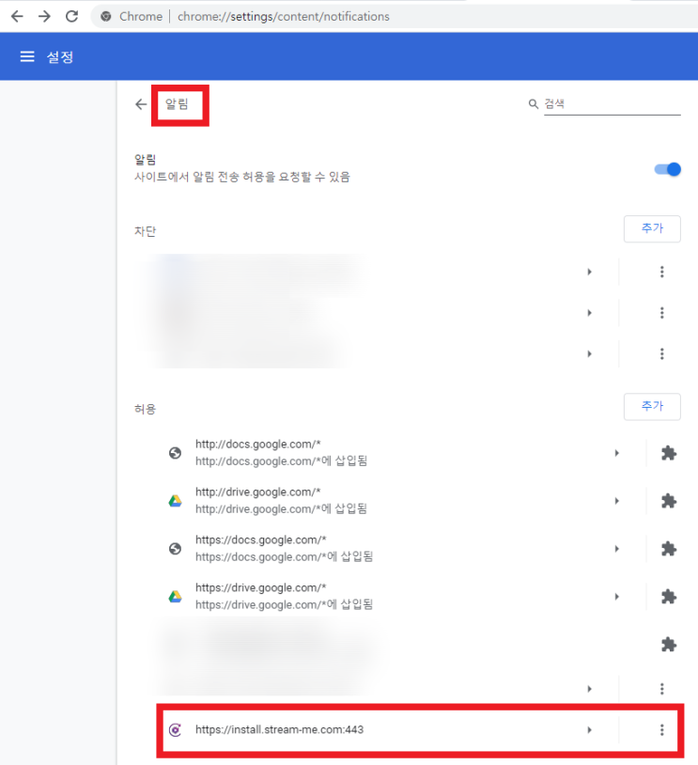Click extension puzzle icon for https://drive.google.com/*
This screenshot has width=698, height=765.
[668, 597]
